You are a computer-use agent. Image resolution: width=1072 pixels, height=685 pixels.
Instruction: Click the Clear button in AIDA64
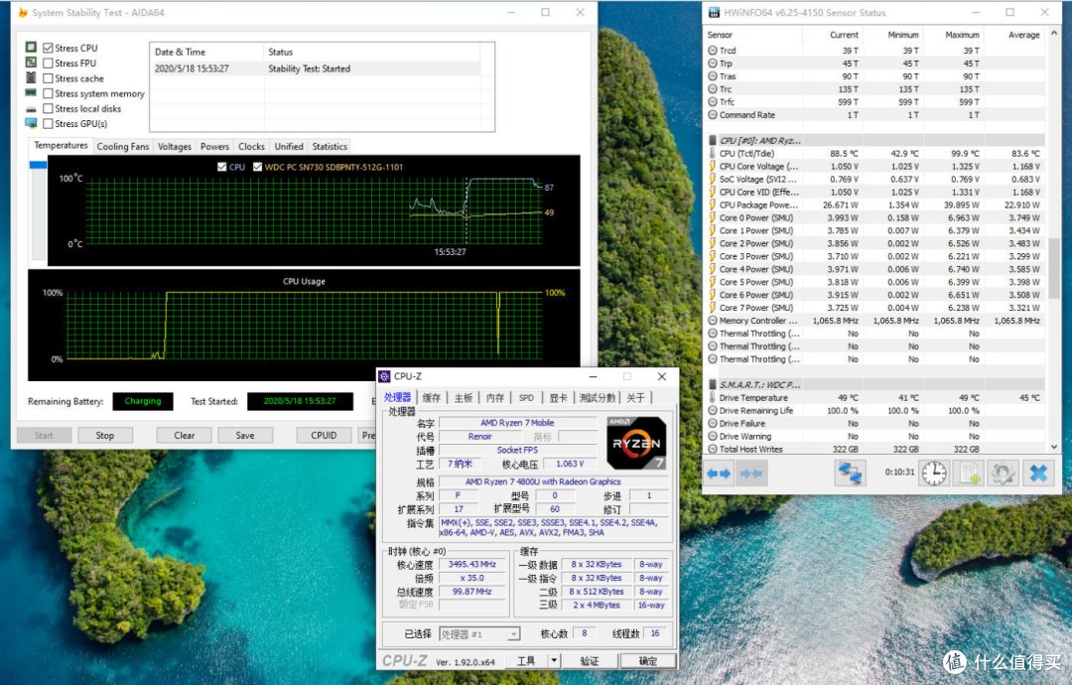click(184, 435)
